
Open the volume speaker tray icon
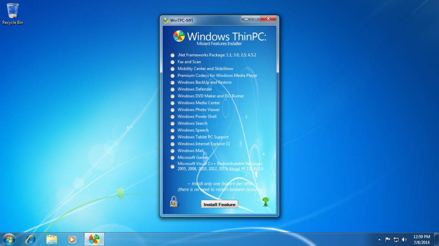tap(404, 239)
